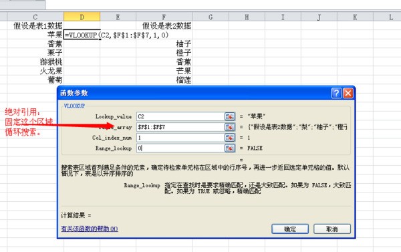Click the Table_array field containing $F$1:$F$7
The image size is (401, 252).
pos(180,127)
